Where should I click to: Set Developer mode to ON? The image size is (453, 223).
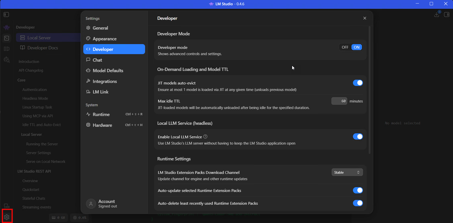357,47
